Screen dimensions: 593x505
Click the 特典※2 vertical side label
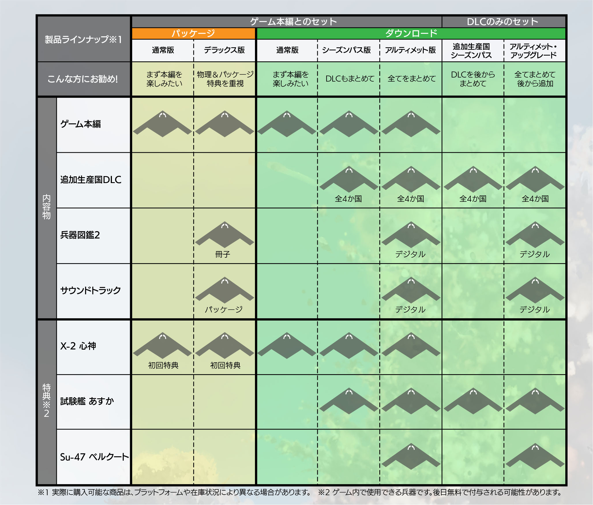(x=46, y=401)
